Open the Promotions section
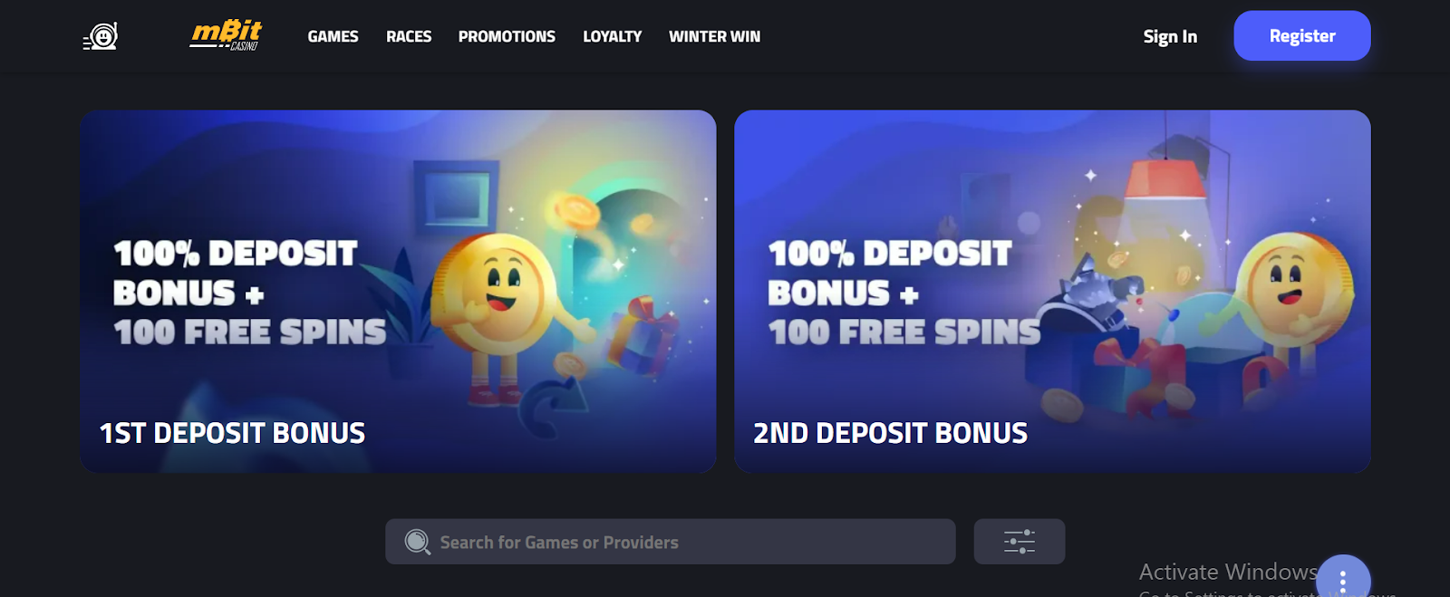 click(x=507, y=36)
